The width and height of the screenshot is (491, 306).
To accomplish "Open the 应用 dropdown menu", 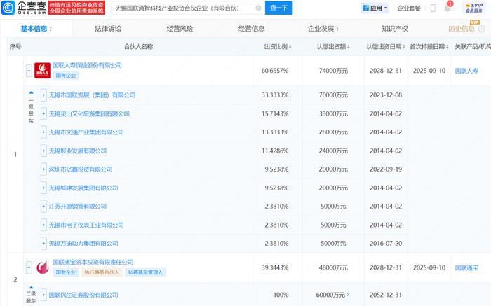I will (375, 8).
